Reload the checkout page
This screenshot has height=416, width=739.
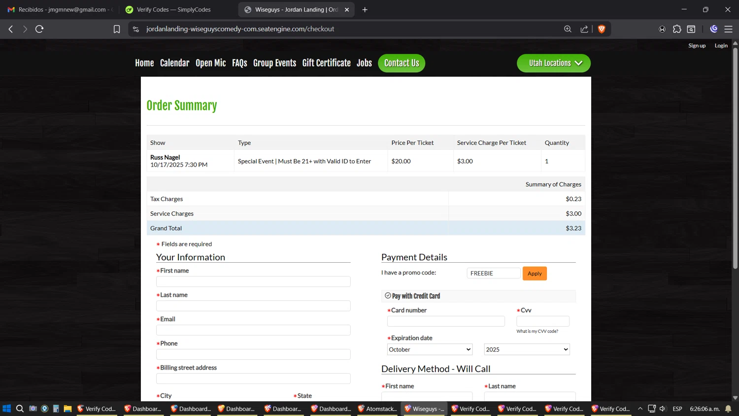pyautogui.click(x=39, y=29)
